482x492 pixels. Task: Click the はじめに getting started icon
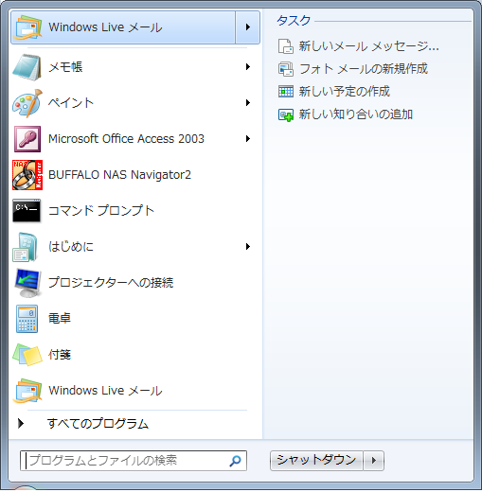point(26,247)
